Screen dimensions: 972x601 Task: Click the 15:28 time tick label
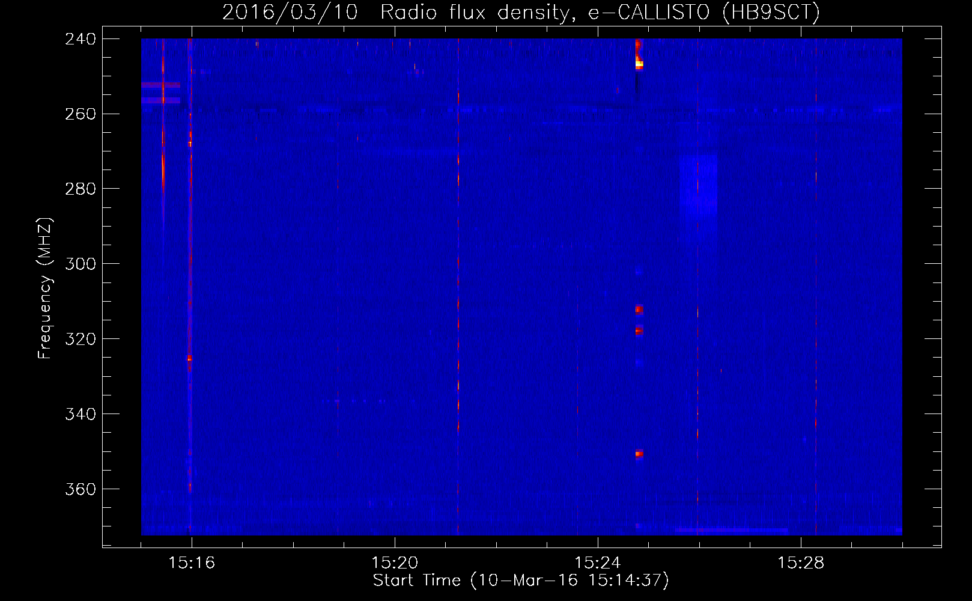801,563
